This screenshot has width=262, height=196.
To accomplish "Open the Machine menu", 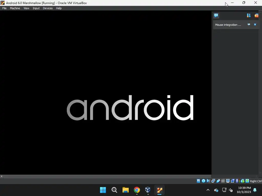I will pos(15,8).
